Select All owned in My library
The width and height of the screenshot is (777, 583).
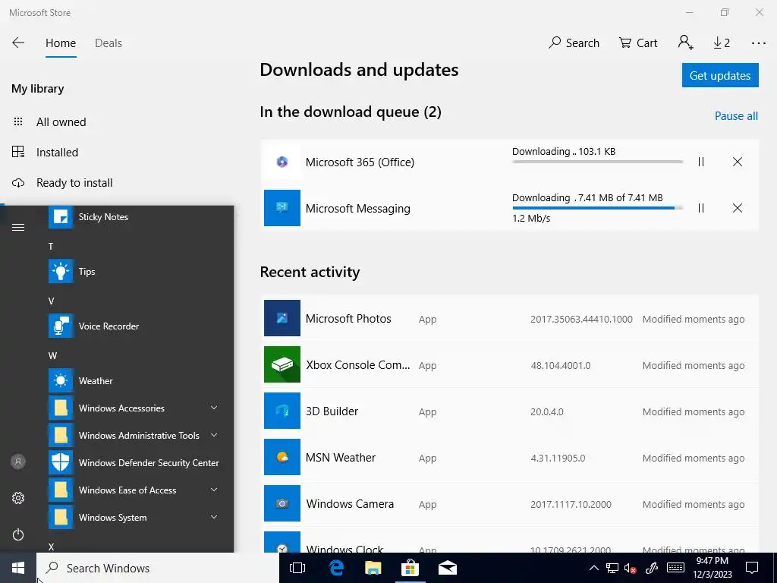click(x=61, y=122)
